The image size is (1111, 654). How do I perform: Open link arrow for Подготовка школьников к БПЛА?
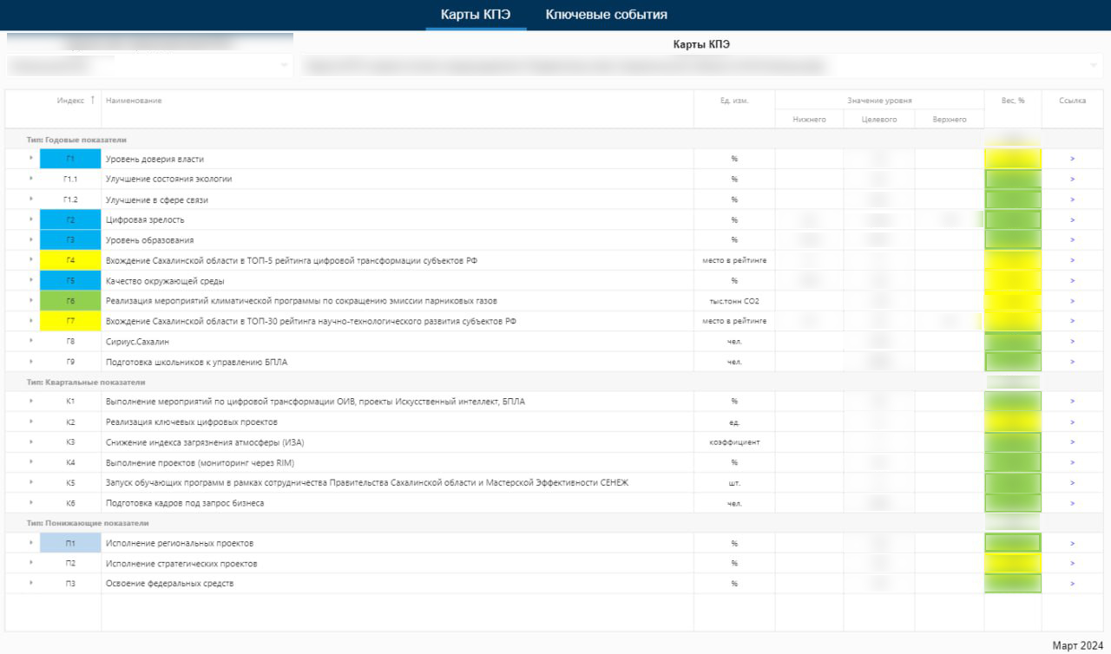[x=1073, y=362]
